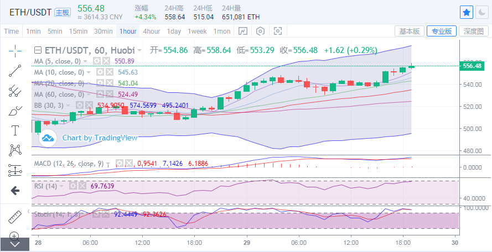Open RSI settings gear

73,186
